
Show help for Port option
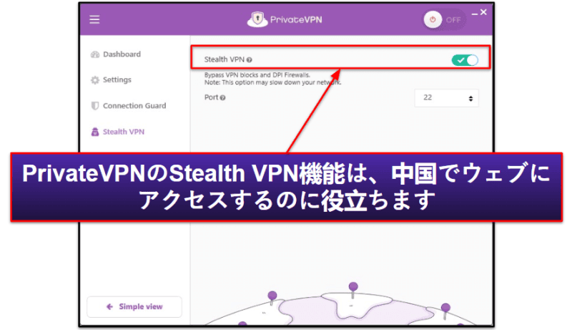[223, 98]
